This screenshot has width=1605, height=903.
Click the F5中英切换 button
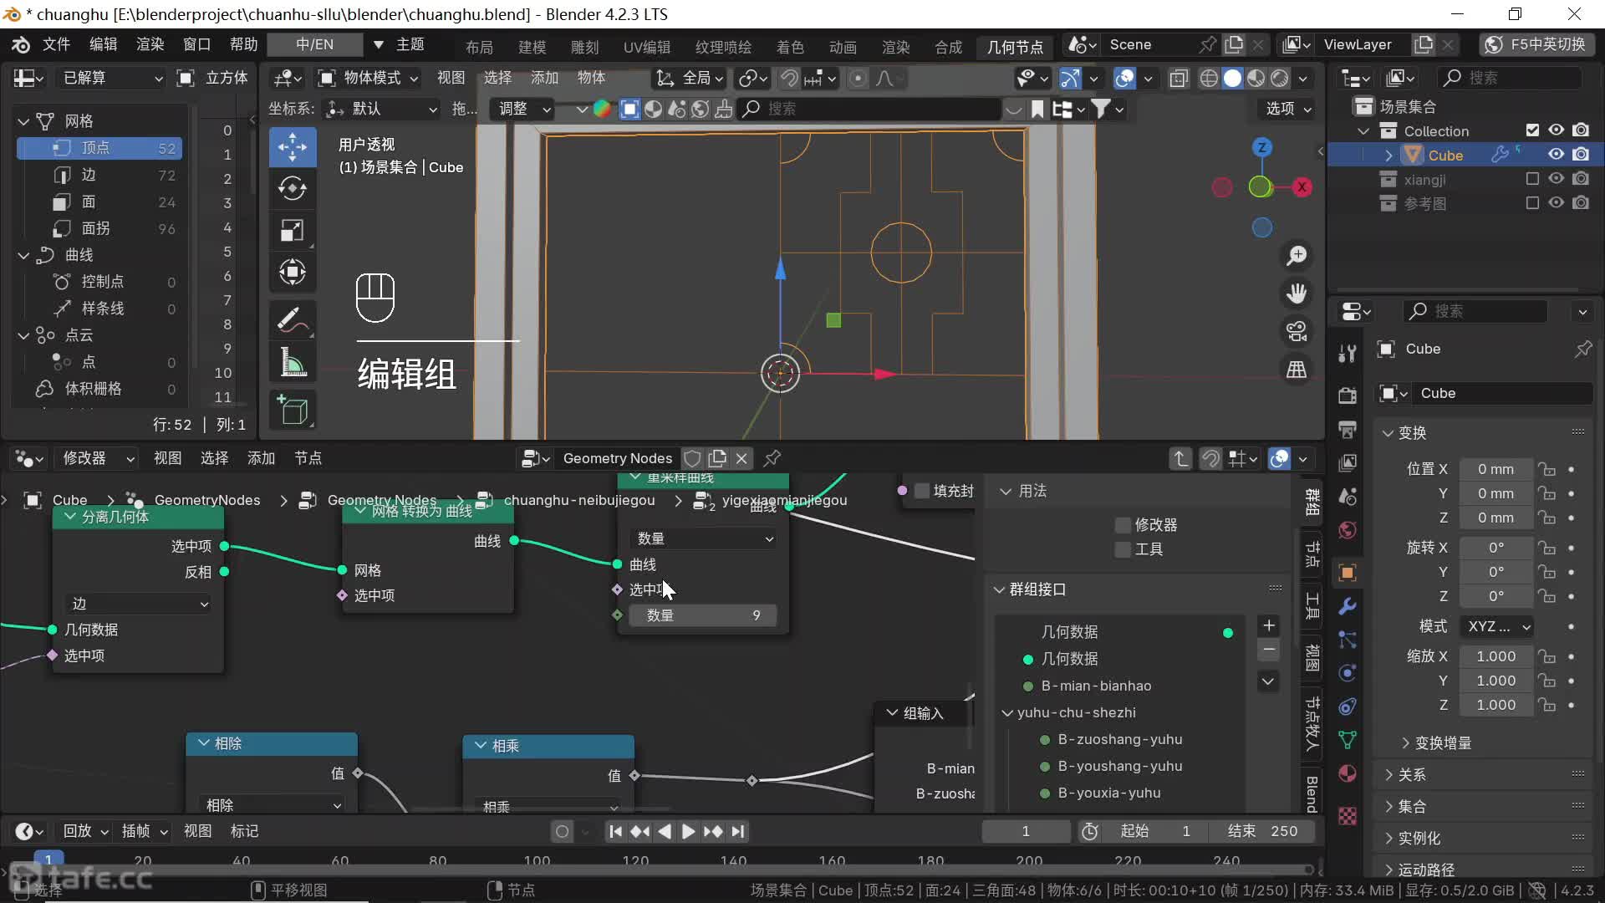(1536, 44)
